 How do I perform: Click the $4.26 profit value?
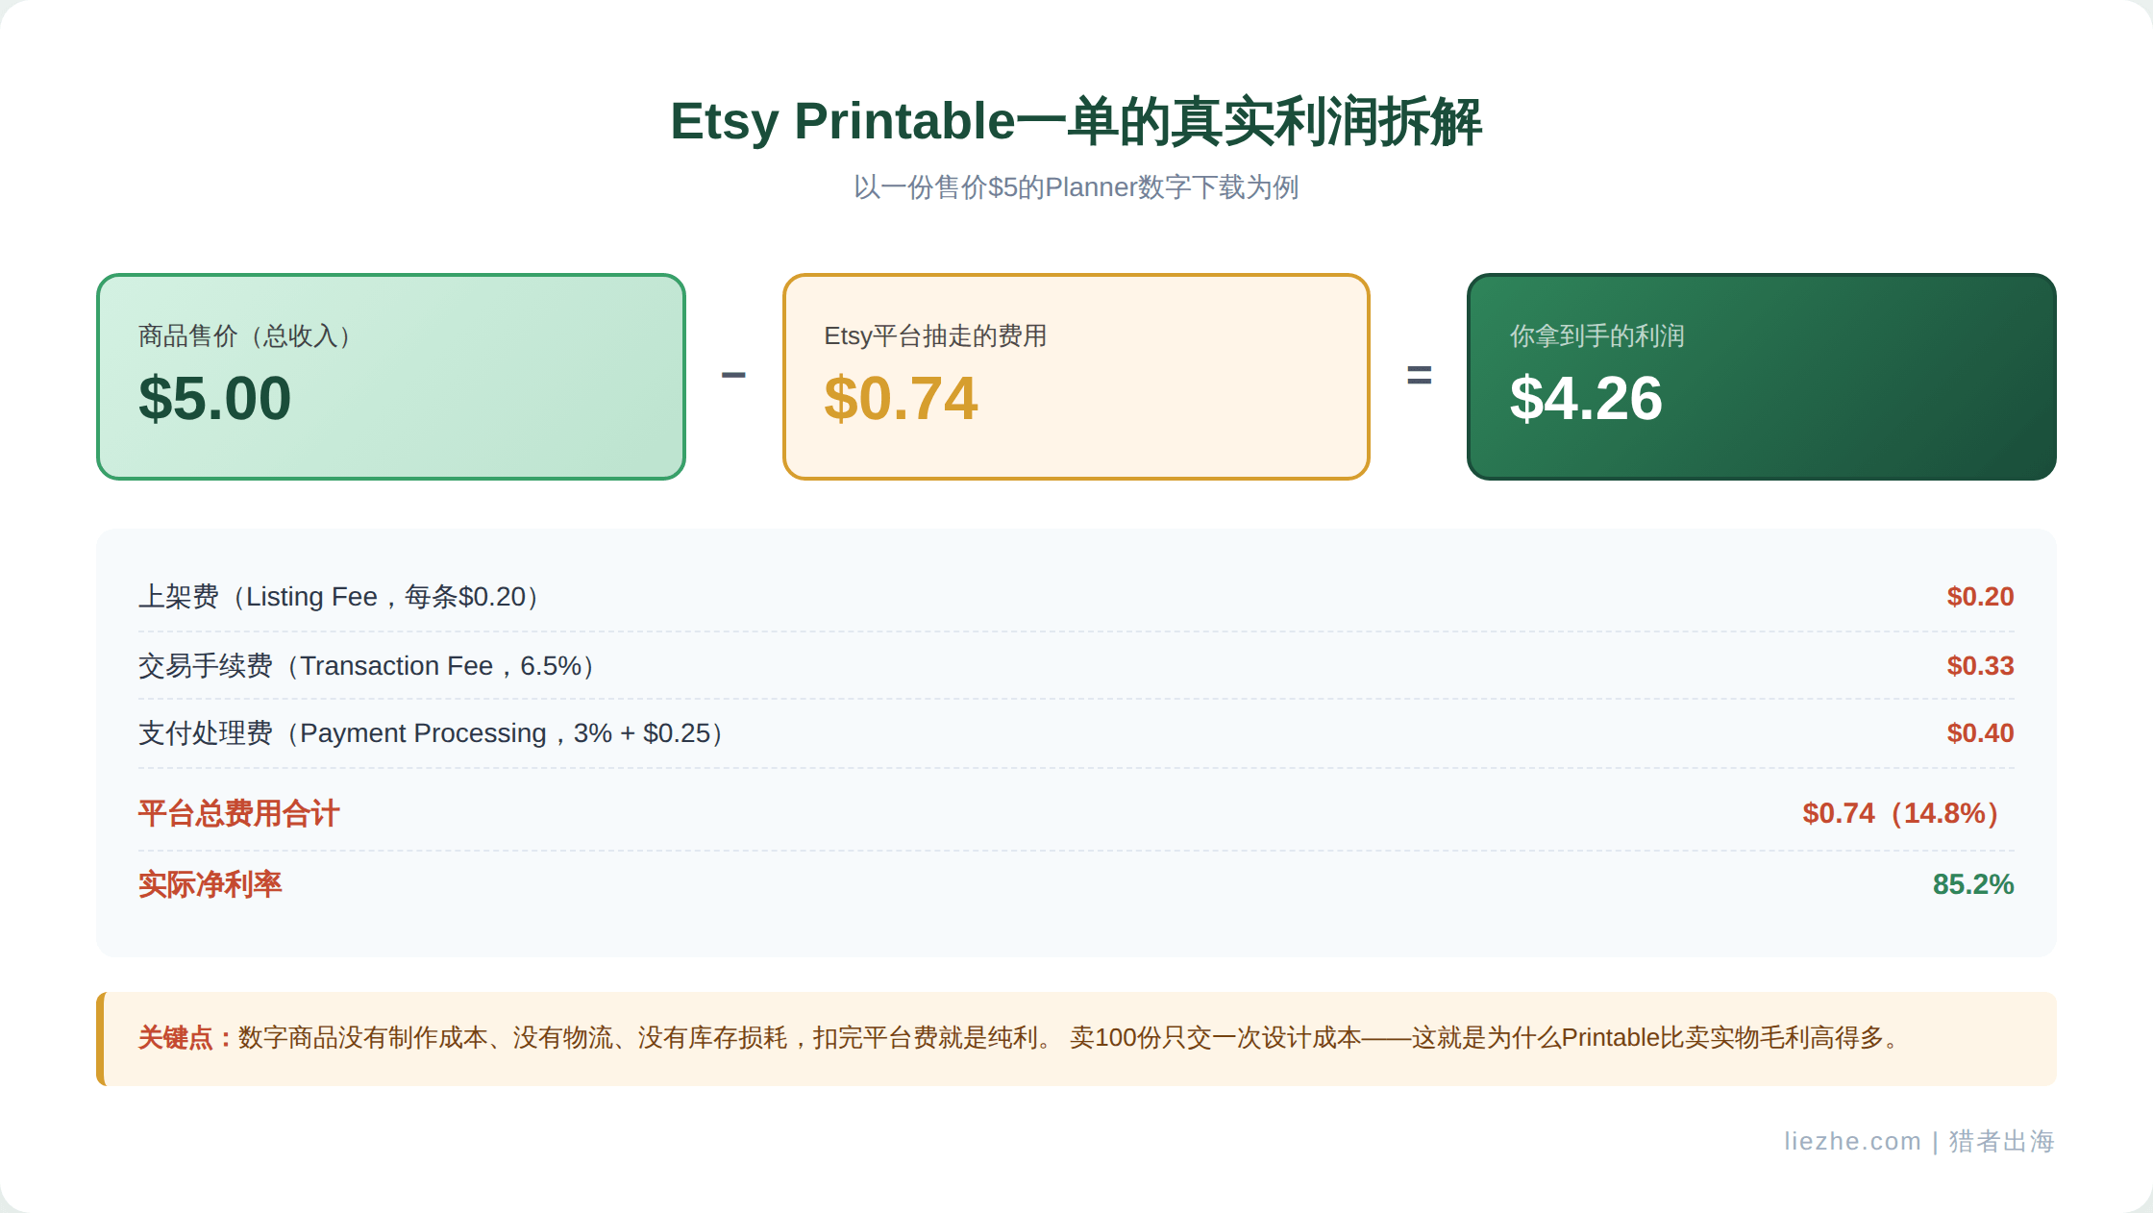tap(1586, 398)
